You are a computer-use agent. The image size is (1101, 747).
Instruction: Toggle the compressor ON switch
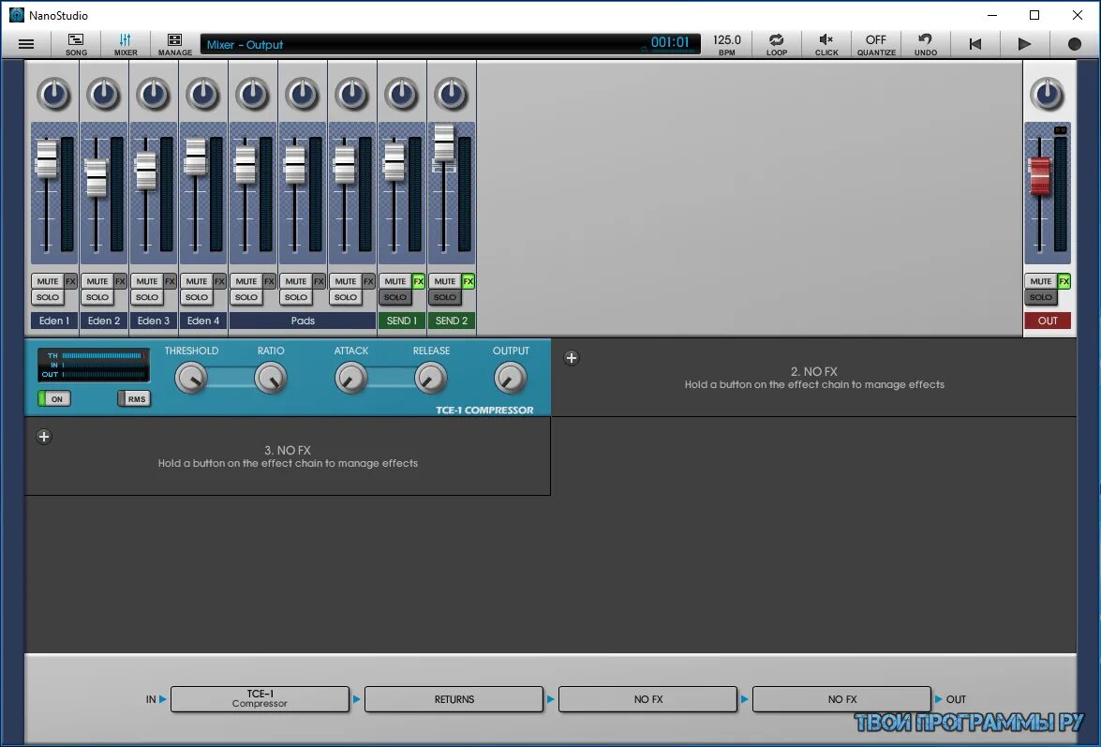tap(54, 398)
